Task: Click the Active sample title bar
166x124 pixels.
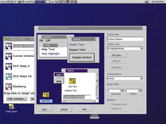Action: pyautogui.click(x=76, y=71)
